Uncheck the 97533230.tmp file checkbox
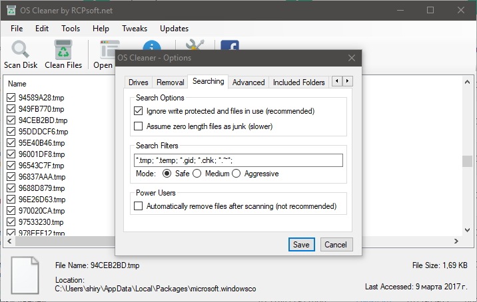Screen dimensions: 477x302 [x=11, y=222]
